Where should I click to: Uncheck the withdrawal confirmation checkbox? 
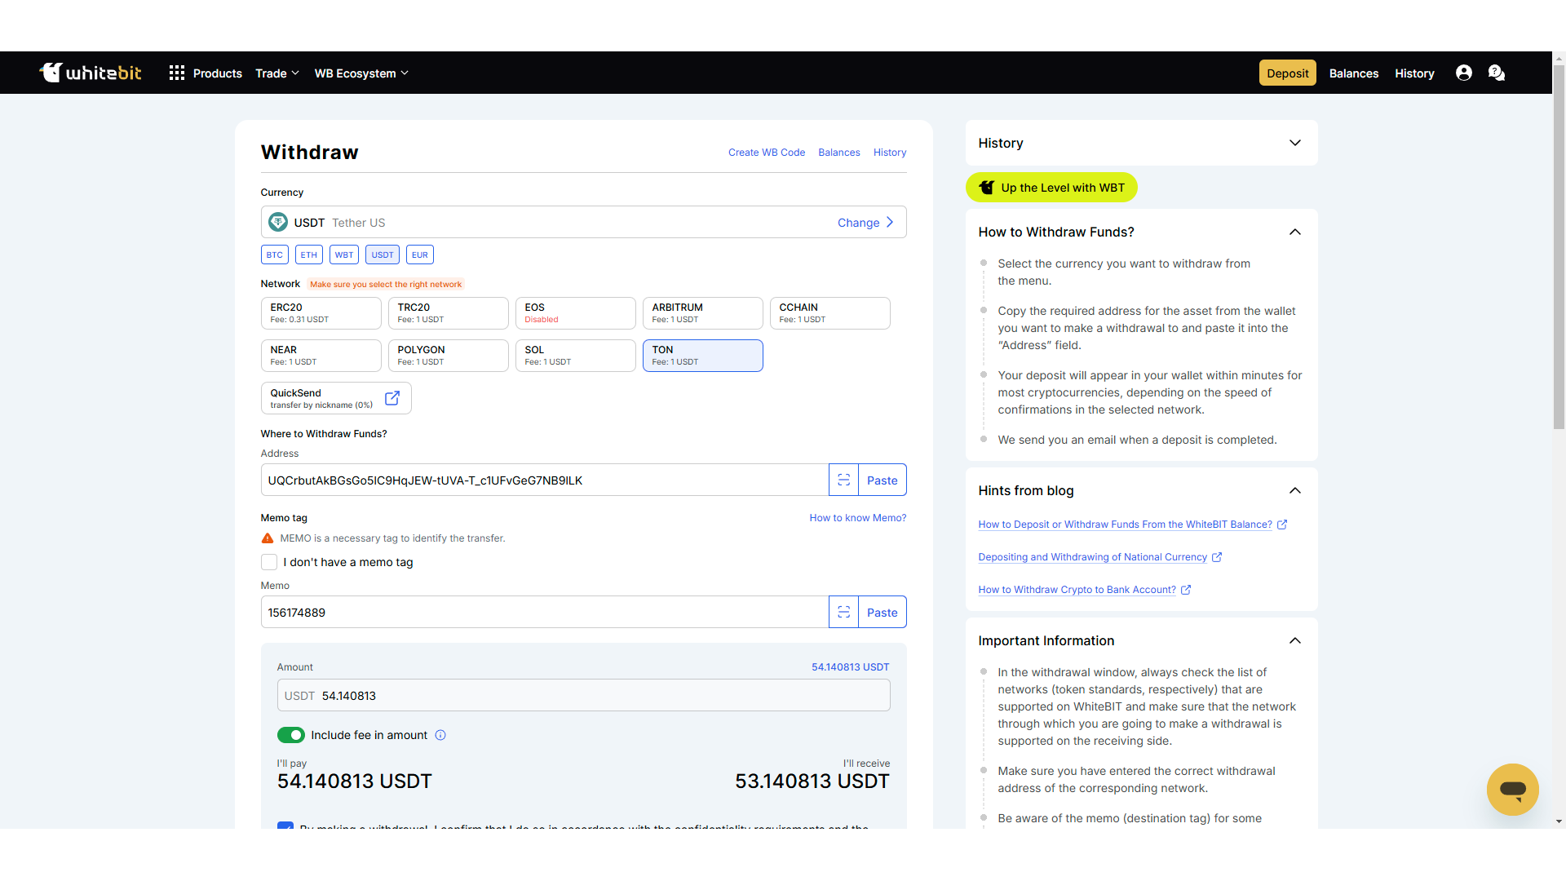click(x=285, y=826)
